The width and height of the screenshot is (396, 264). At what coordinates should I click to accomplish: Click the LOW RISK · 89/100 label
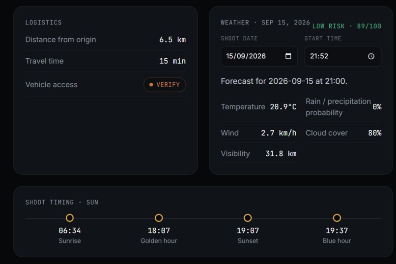(x=347, y=26)
